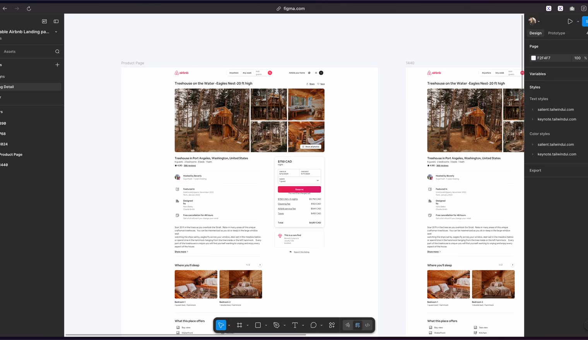
Task: Toggle the A? localization panel icon
Action: tap(44, 21)
